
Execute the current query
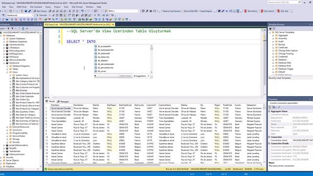tap(42, 15)
